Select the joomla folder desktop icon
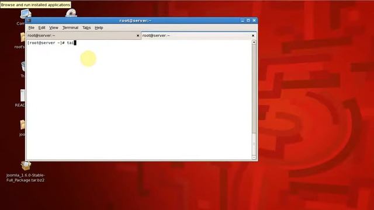Image resolution: width=374 pixels, height=210 pixels. (x=23, y=125)
